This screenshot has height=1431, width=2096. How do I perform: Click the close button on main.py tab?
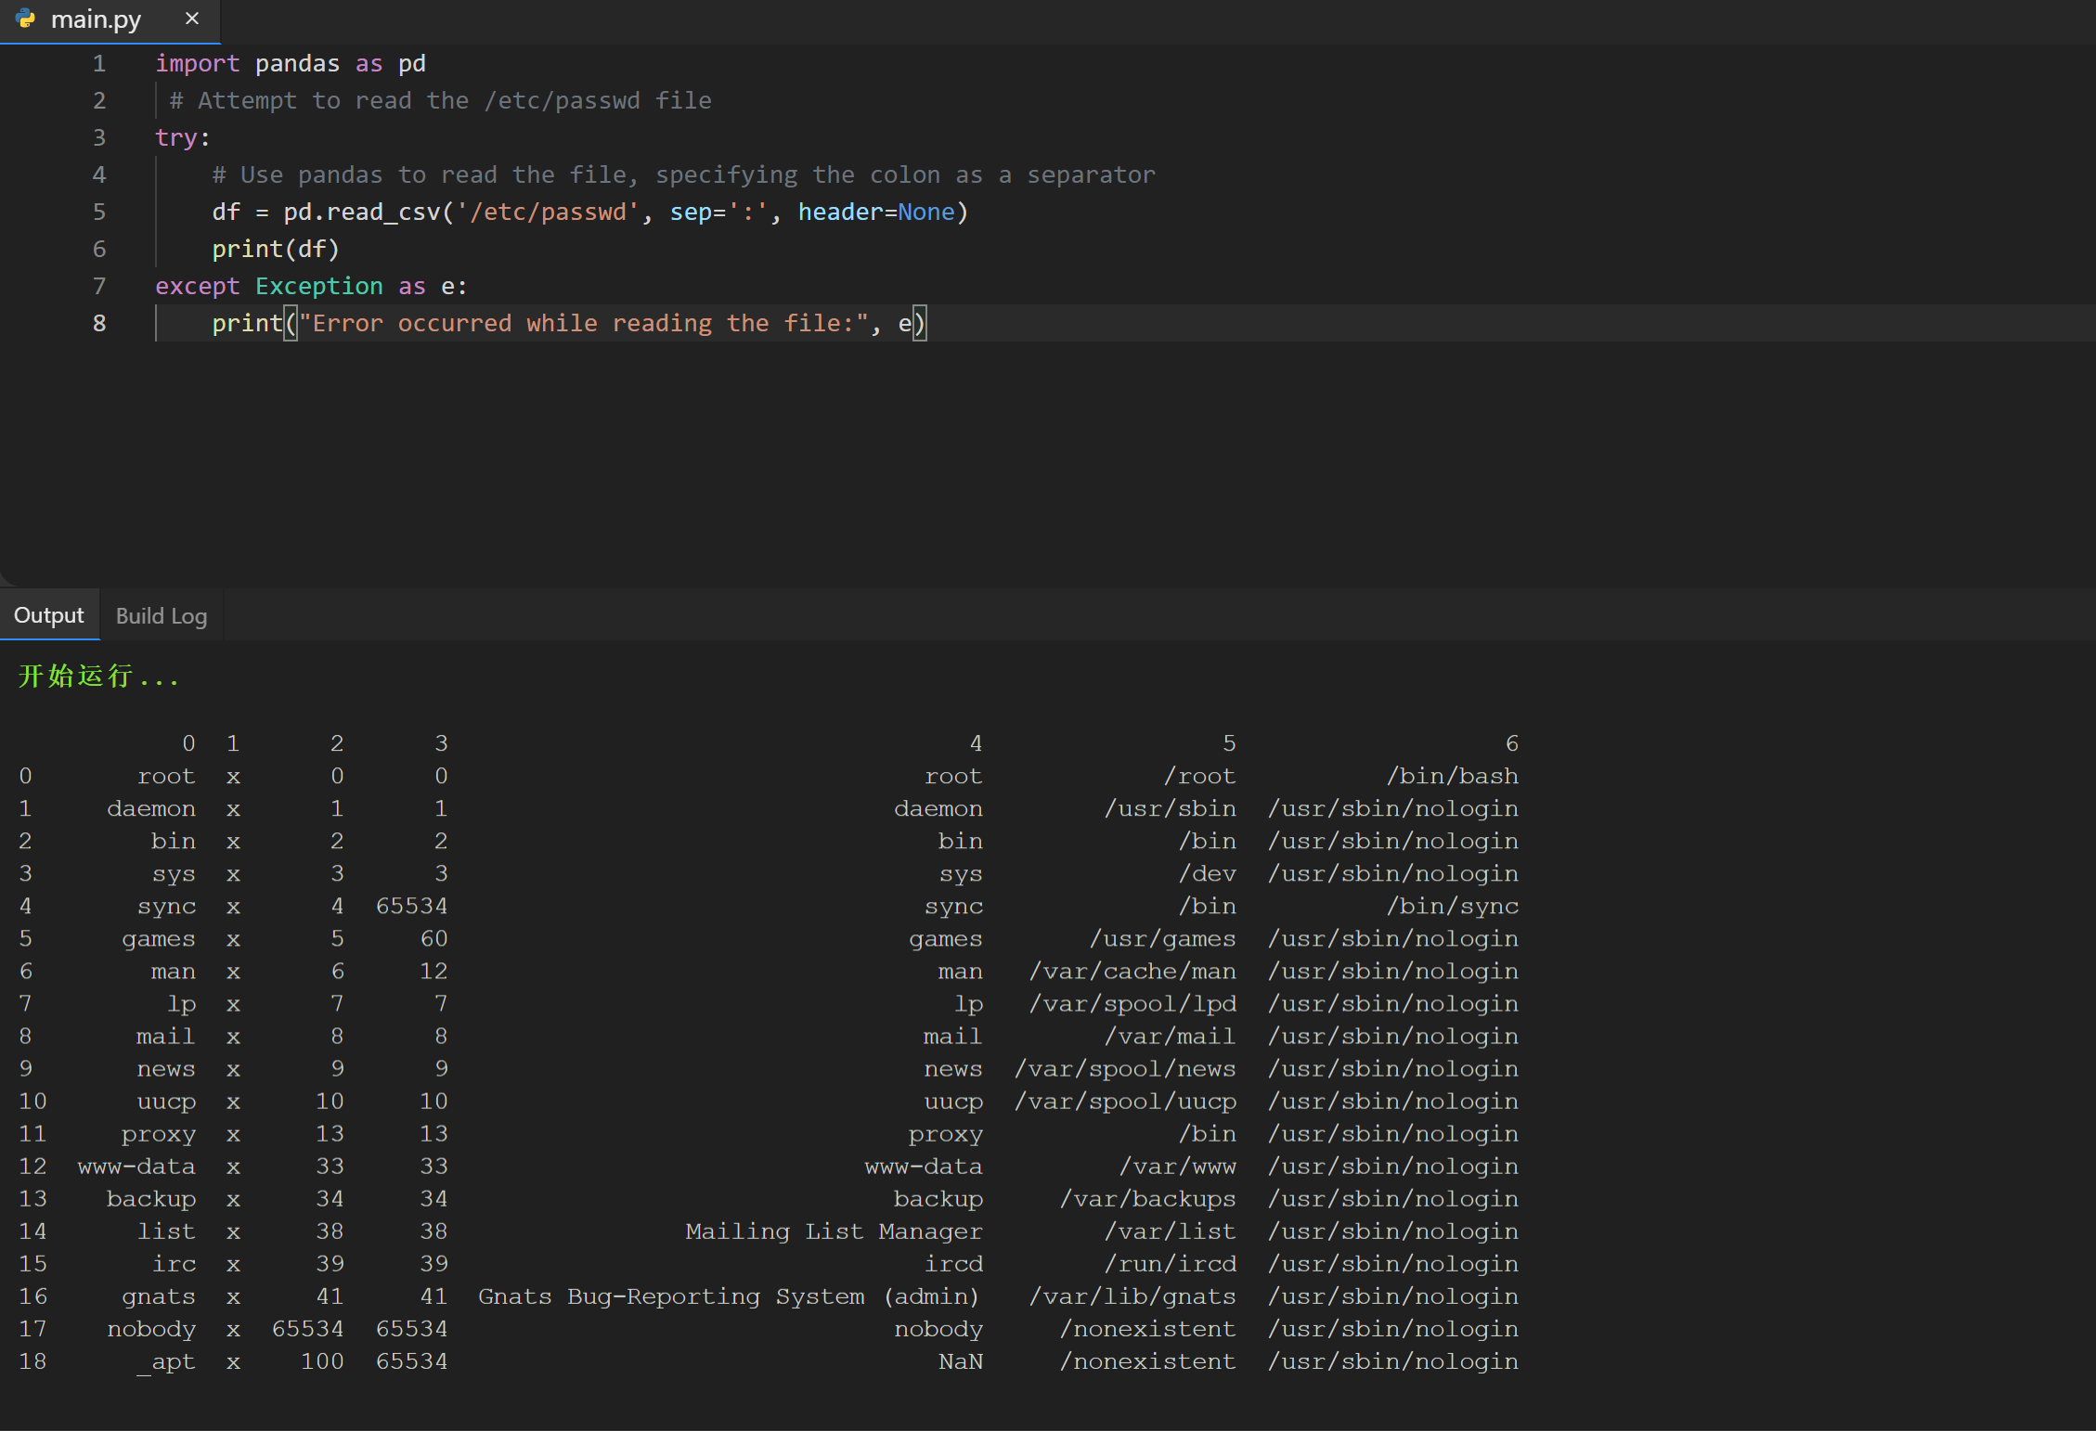pyautogui.click(x=191, y=20)
